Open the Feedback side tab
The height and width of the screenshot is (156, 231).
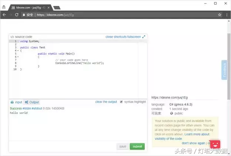pos(224,70)
